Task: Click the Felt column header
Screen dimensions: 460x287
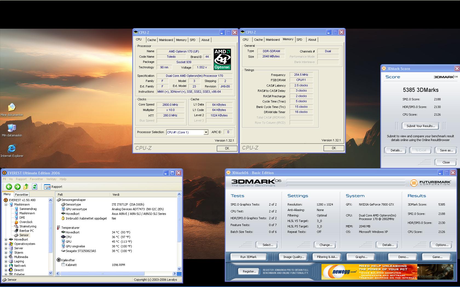Action: click(x=83, y=195)
